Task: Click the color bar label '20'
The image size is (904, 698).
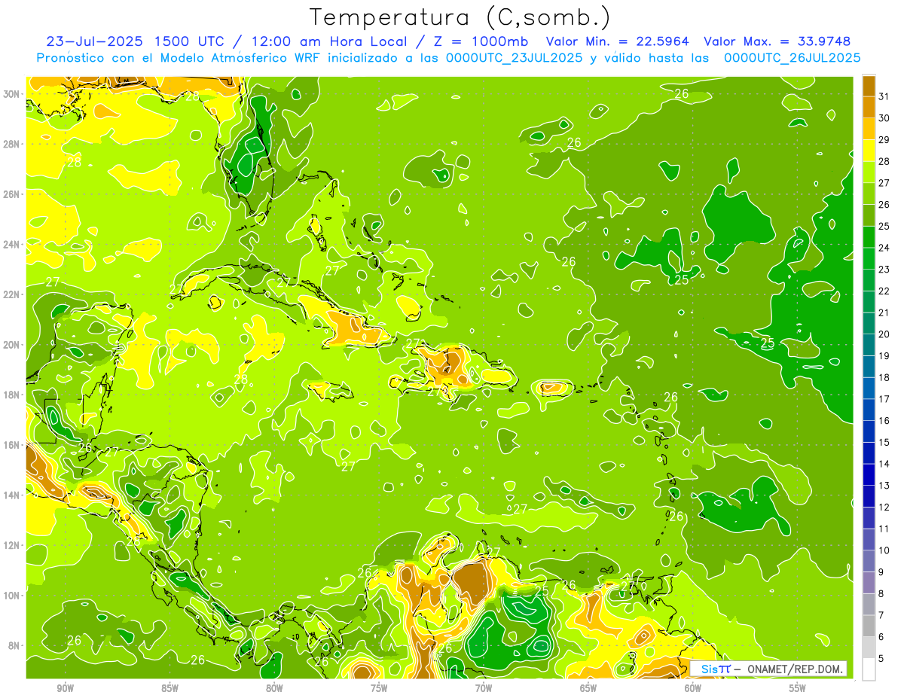Action: tap(884, 334)
